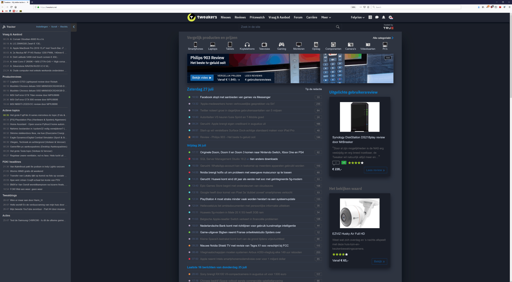Reset the 160% zoom level indicator

[x=353, y=7]
